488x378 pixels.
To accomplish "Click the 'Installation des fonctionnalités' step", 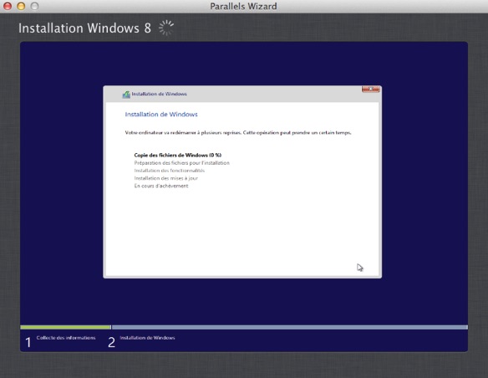I will (170, 171).
